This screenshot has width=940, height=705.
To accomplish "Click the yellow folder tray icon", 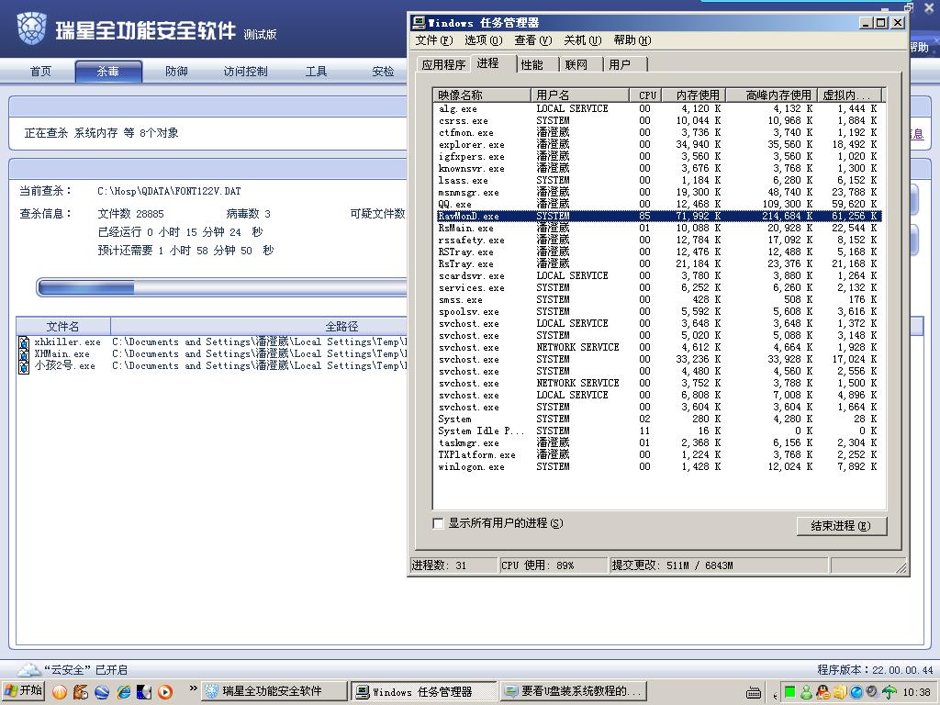I will [x=840, y=692].
